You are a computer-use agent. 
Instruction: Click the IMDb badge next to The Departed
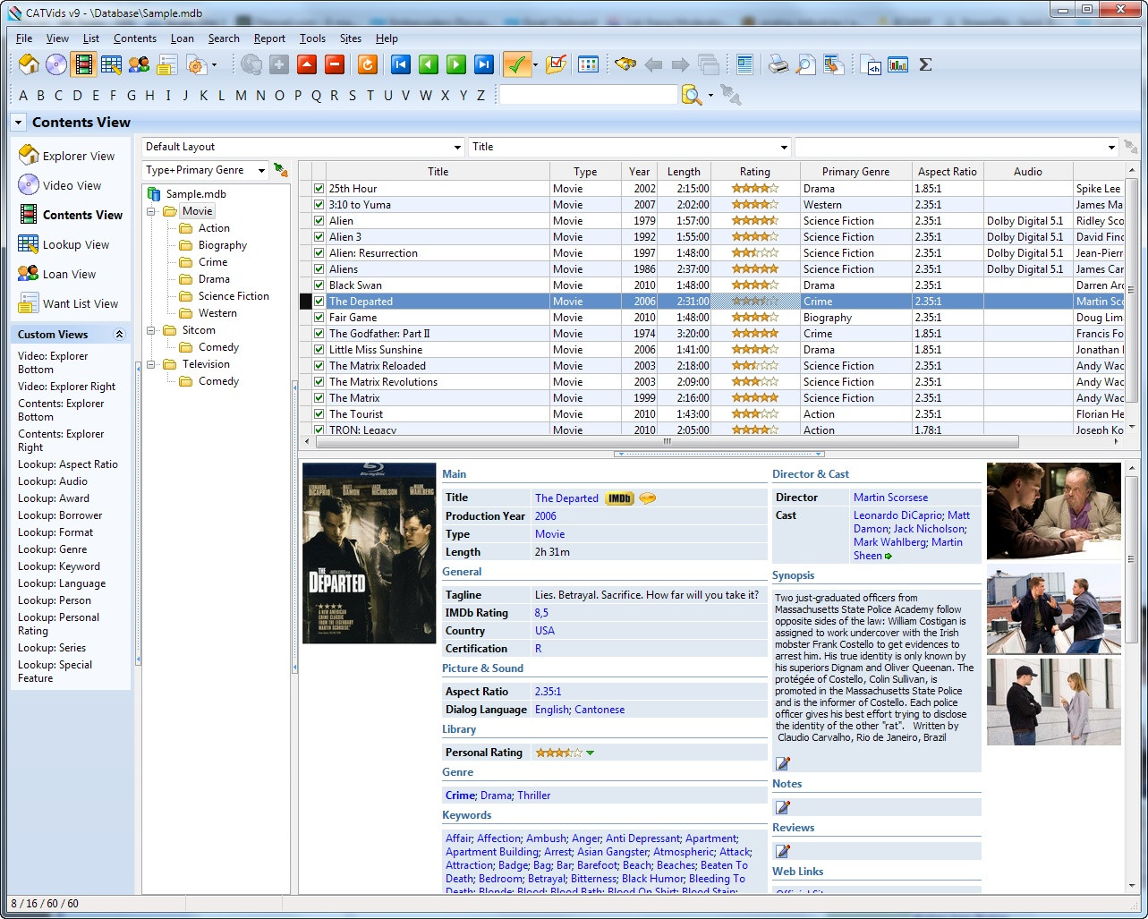619,498
